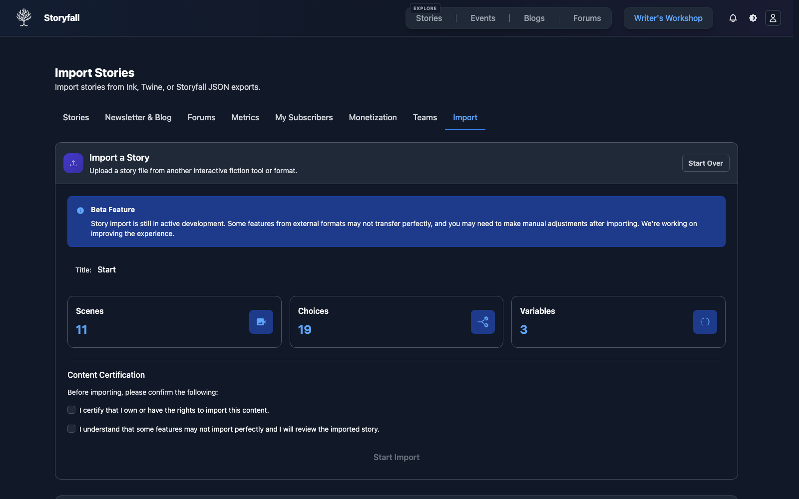Click the info icon in the Beta Feature banner
Screen dimensions: 799x499
[80, 210]
